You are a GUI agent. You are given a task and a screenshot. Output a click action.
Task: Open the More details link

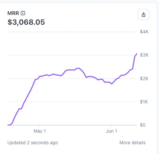[133, 143]
